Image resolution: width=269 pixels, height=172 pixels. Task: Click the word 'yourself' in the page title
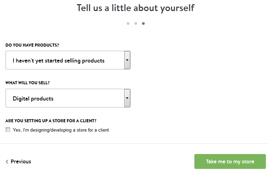(175, 8)
